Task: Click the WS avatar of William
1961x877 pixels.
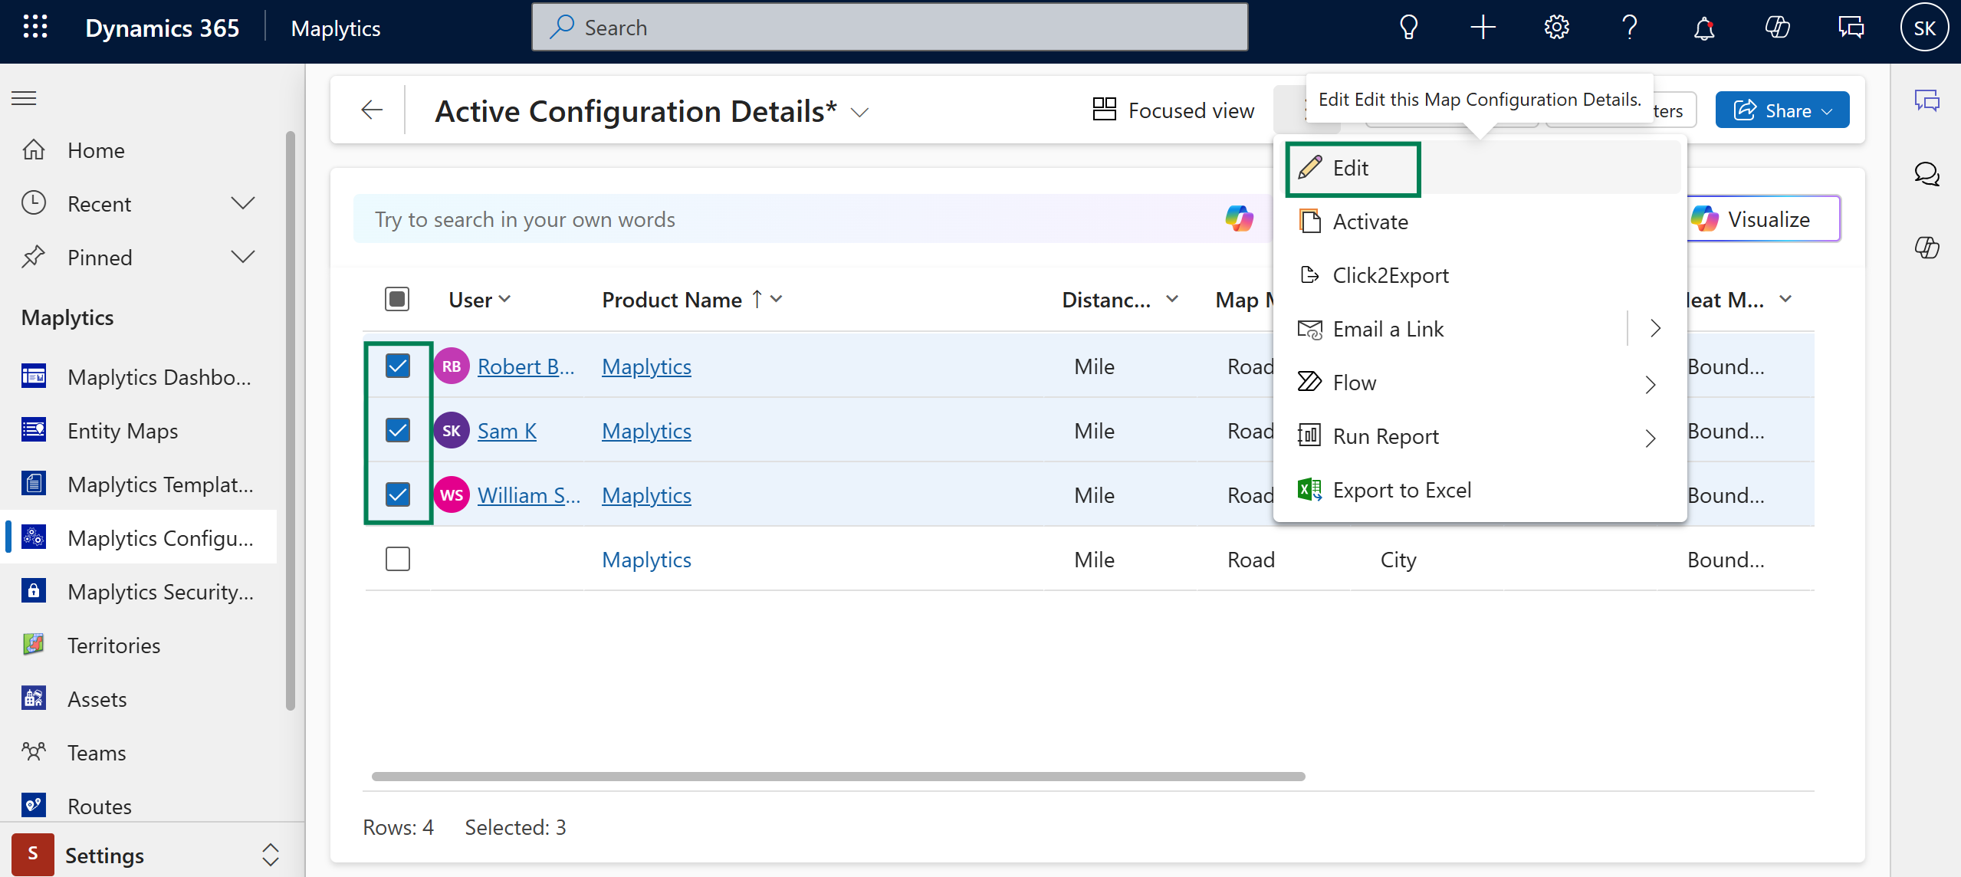Action: (x=452, y=495)
